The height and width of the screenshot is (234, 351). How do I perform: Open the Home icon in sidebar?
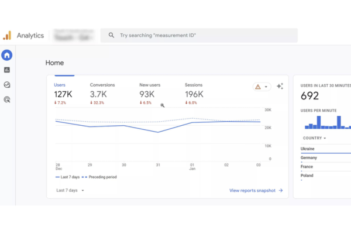pos(7,55)
